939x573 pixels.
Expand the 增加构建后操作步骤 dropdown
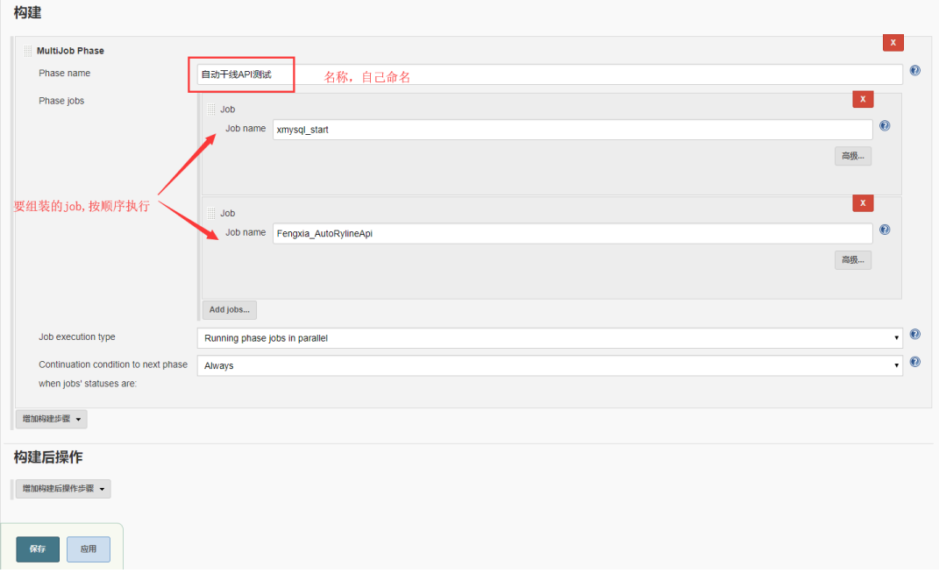tap(63, 489)
